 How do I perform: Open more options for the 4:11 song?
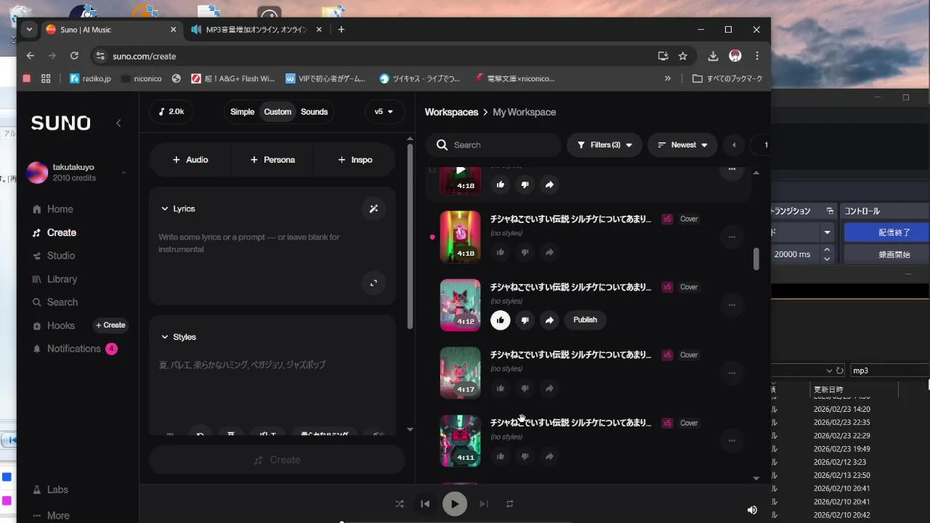pos(732,440)
